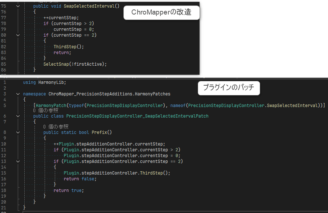Click PrecisionStepDisplayController_SwapSelectedIntervalPatch class name
The width and height of the screenshot is (328, 213).
137,116
